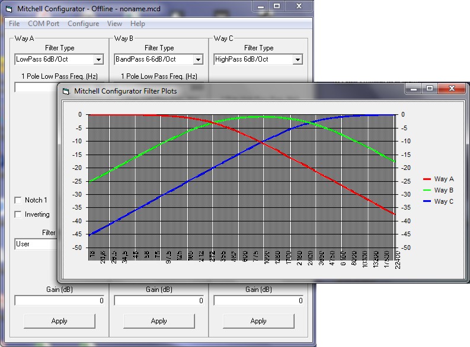The height and width of the screenshot is (347, 470).
Task: Click Apply button under Way C
Action: 258,321
